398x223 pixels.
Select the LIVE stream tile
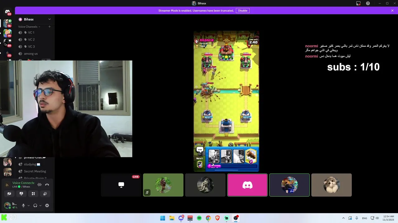pyautogui.click(x=121, y=185)
